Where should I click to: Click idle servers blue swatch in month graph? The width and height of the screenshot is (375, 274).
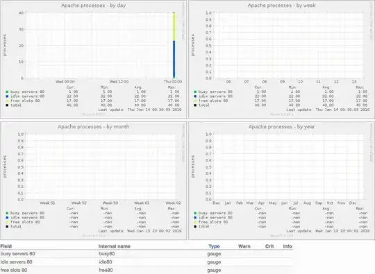click(x=7, y=218)
